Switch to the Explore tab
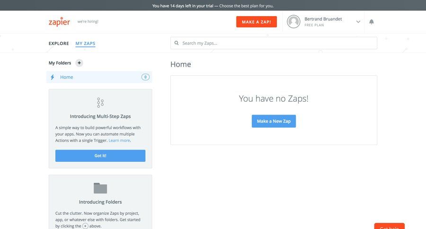 point(59,44)
